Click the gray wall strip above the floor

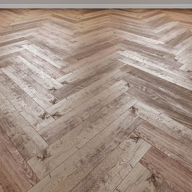pos(96,2)
